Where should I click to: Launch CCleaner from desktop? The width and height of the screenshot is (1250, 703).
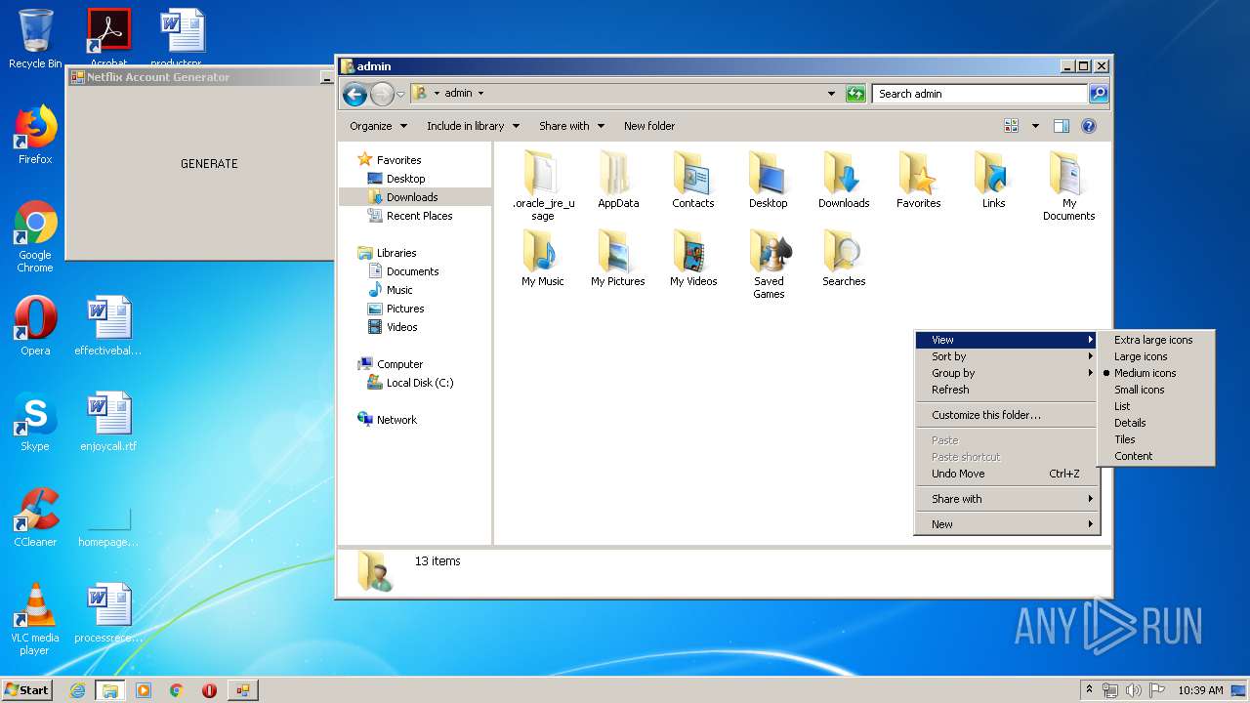35,517
